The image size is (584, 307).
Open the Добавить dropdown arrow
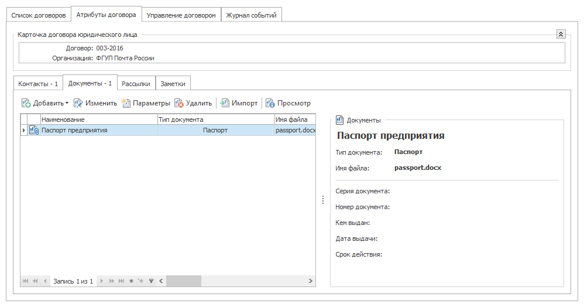(x=67, y=103)
